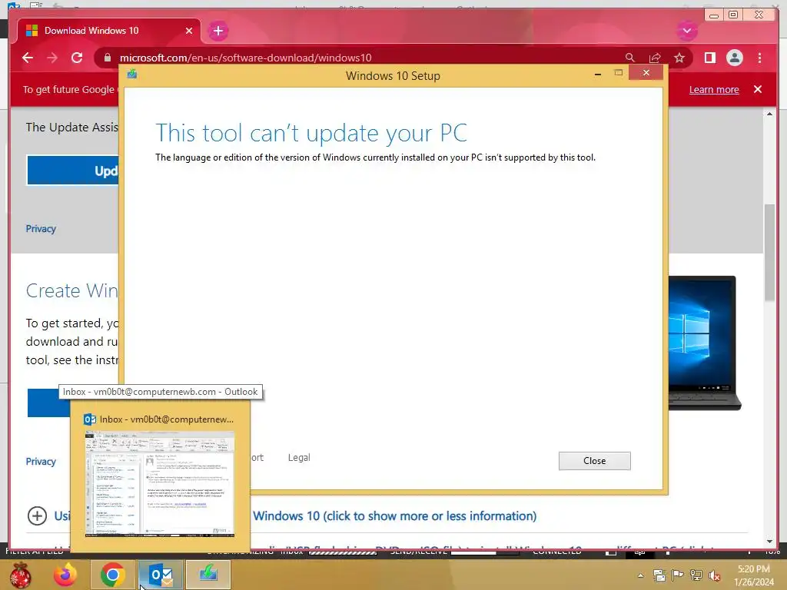Click the Windows 10 Setup title icon

(x=132, y=75)
